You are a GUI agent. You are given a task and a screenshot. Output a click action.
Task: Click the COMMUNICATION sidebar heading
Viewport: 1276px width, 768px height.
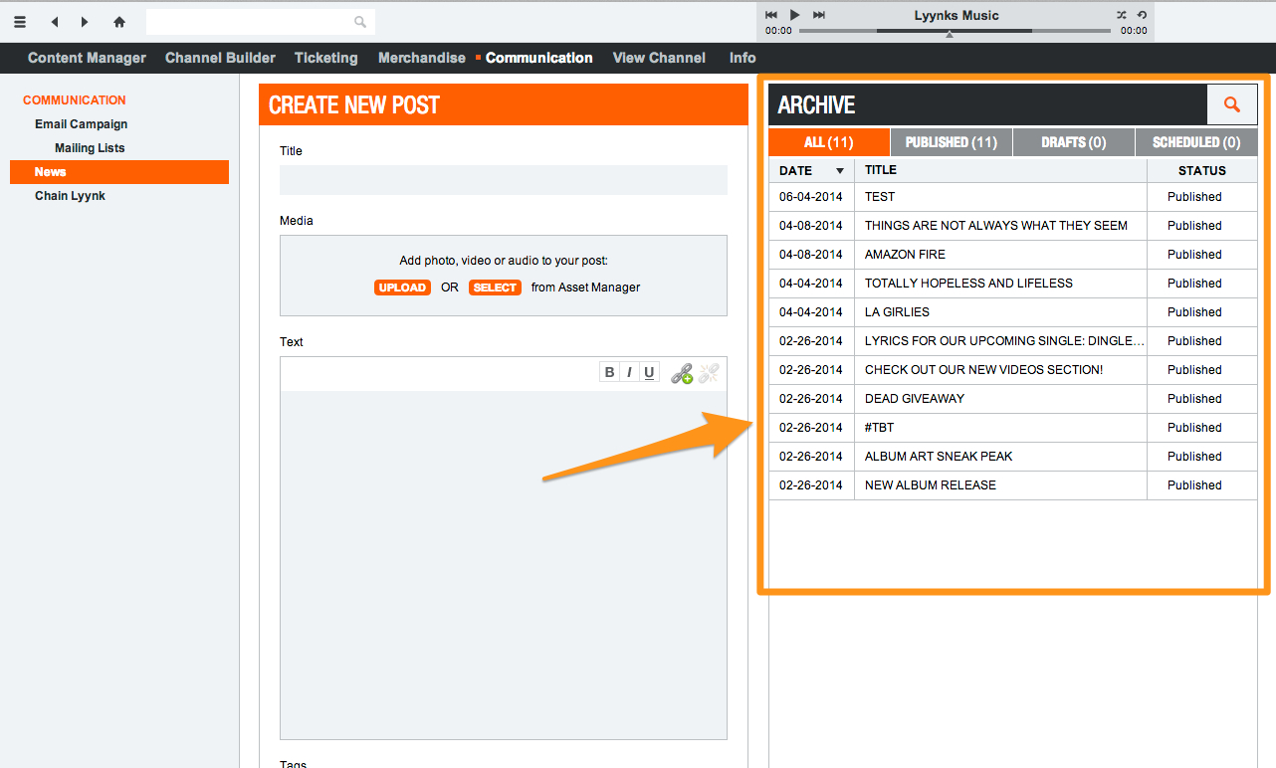point(75,100)
